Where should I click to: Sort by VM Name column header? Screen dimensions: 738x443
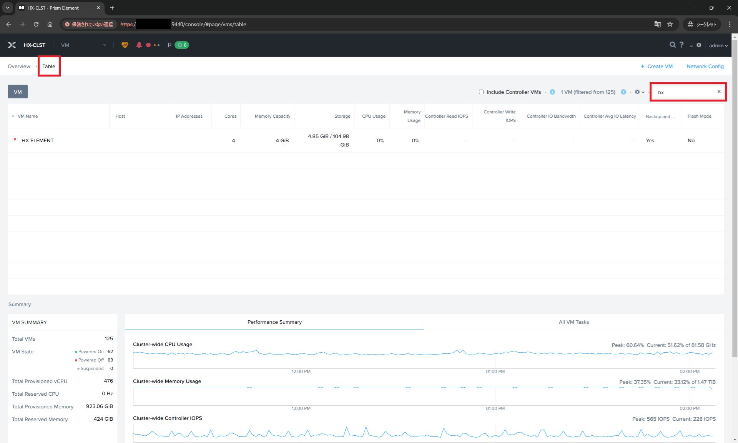[x=28, y=116]
